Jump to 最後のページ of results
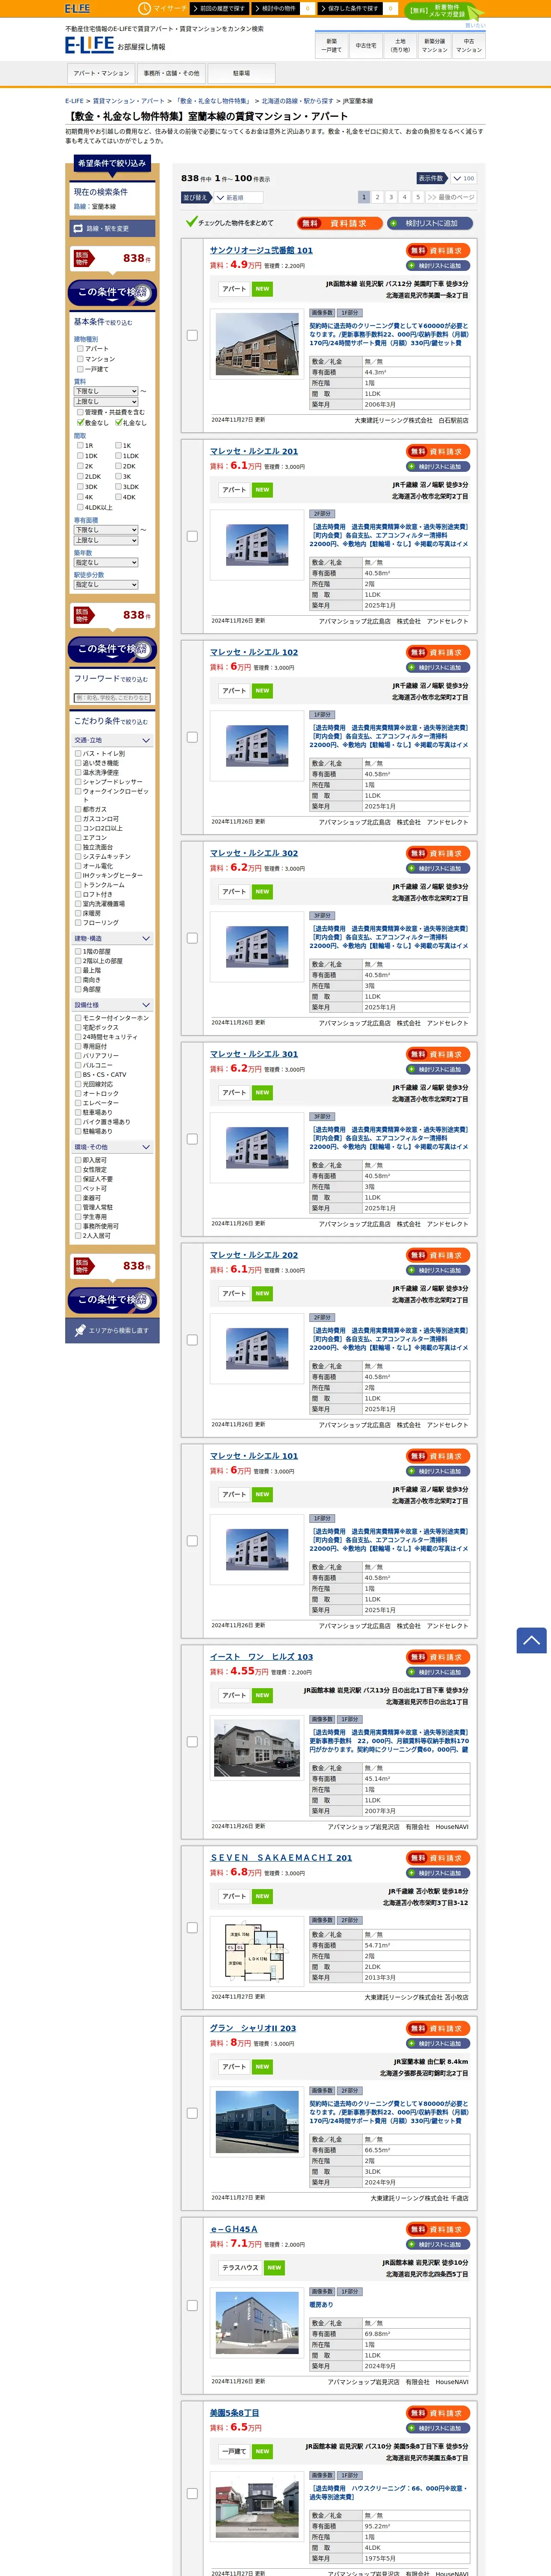Image resolution: width=551 pixels, height=2576 pixels. (x=452, y=198)
